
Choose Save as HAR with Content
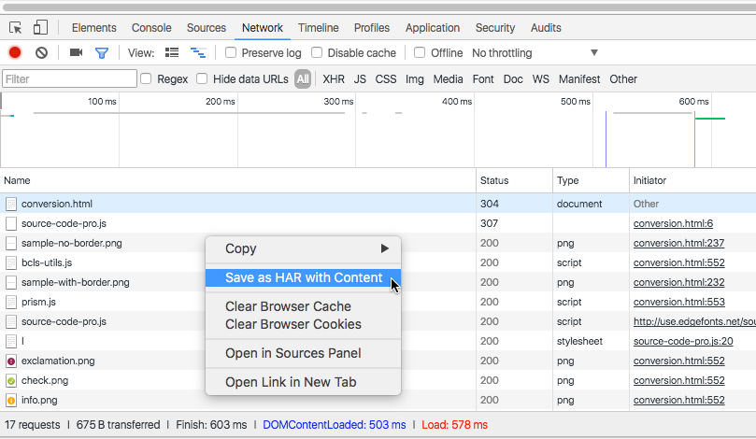[x=304, y=277]
